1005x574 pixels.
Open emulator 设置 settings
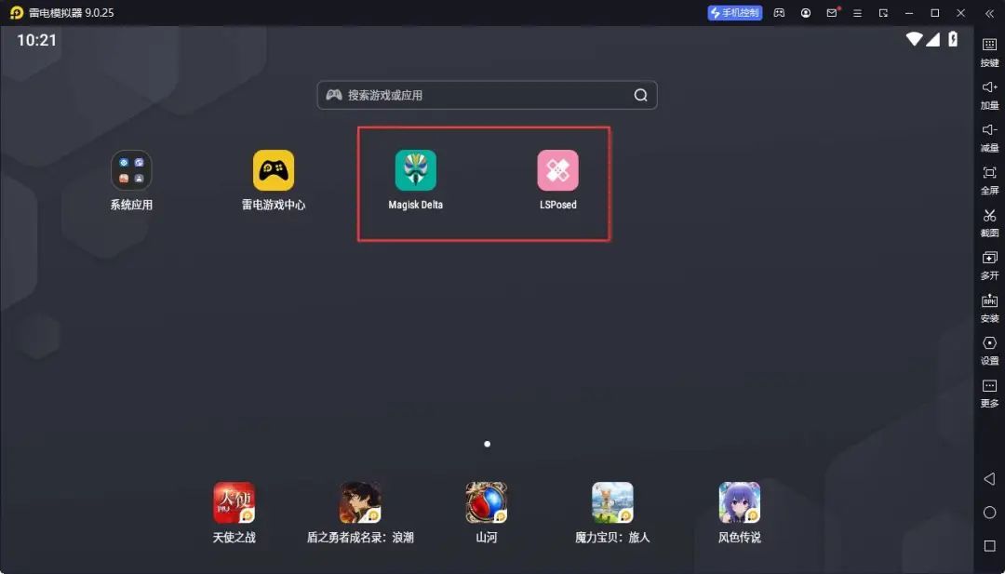pos(989,351)
